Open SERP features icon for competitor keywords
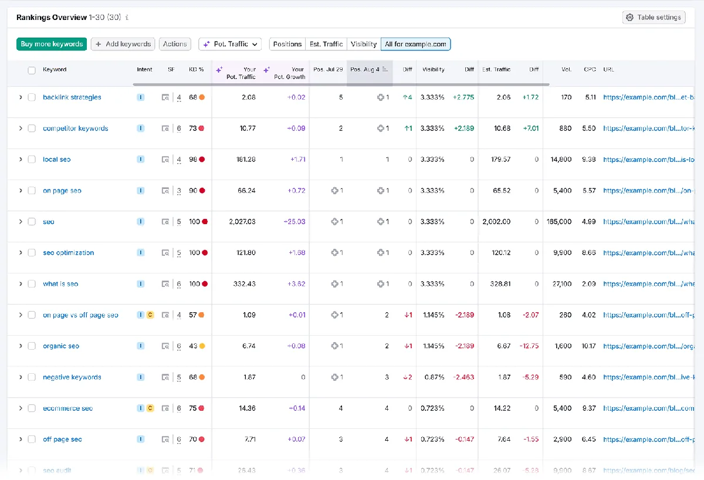This screenshot has height=480, width=704. pyautogui.click(x=165, y=129)
